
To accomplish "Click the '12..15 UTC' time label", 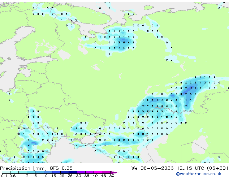I will coord(190,168).
